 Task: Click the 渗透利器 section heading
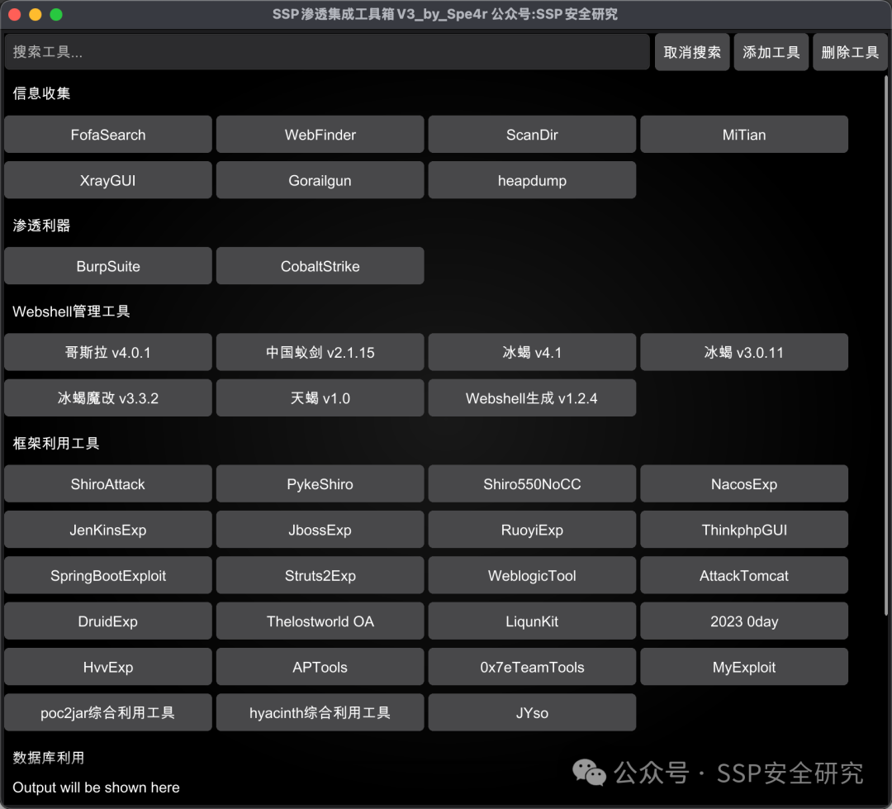click(41, 226)
